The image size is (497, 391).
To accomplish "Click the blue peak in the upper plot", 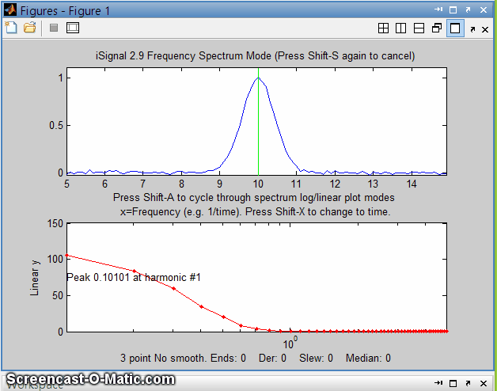I will 257,78.
